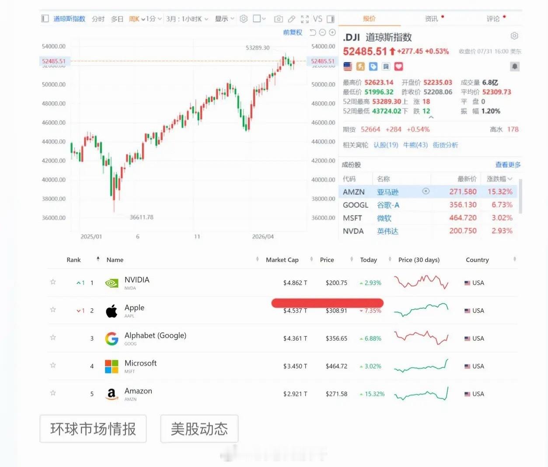Star NVIDIA as a favorite
Viewport: 548px width, 467px height.
tap(53, 282)
